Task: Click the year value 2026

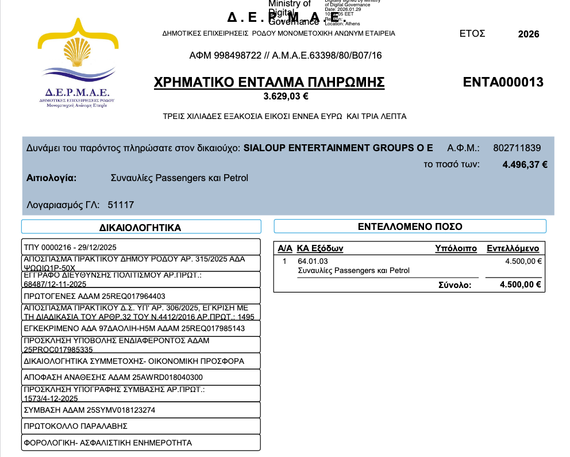Action: pyautogui.click(x=528, y=34)
